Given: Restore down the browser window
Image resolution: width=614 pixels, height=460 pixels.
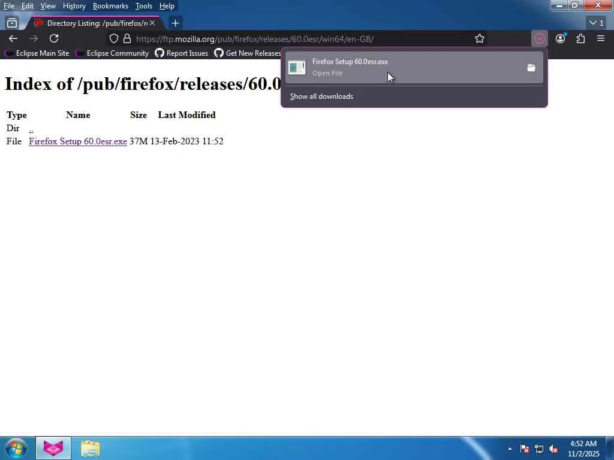Looking at the screenshot, I should pos(575,5).
